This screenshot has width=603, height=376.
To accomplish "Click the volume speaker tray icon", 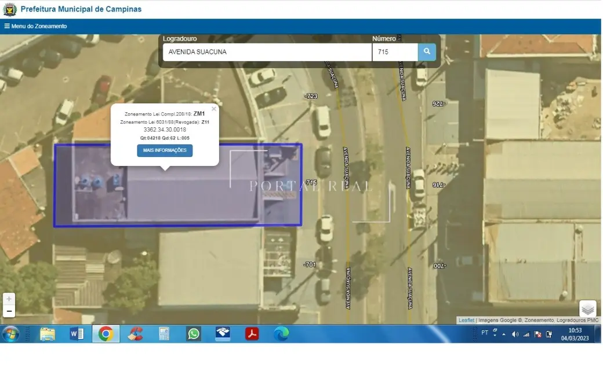I will click(x=515, y=334).
